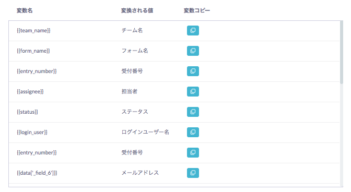Copy the {{assignee}} variable
The image size is (351, 192).
pos(193,91)
